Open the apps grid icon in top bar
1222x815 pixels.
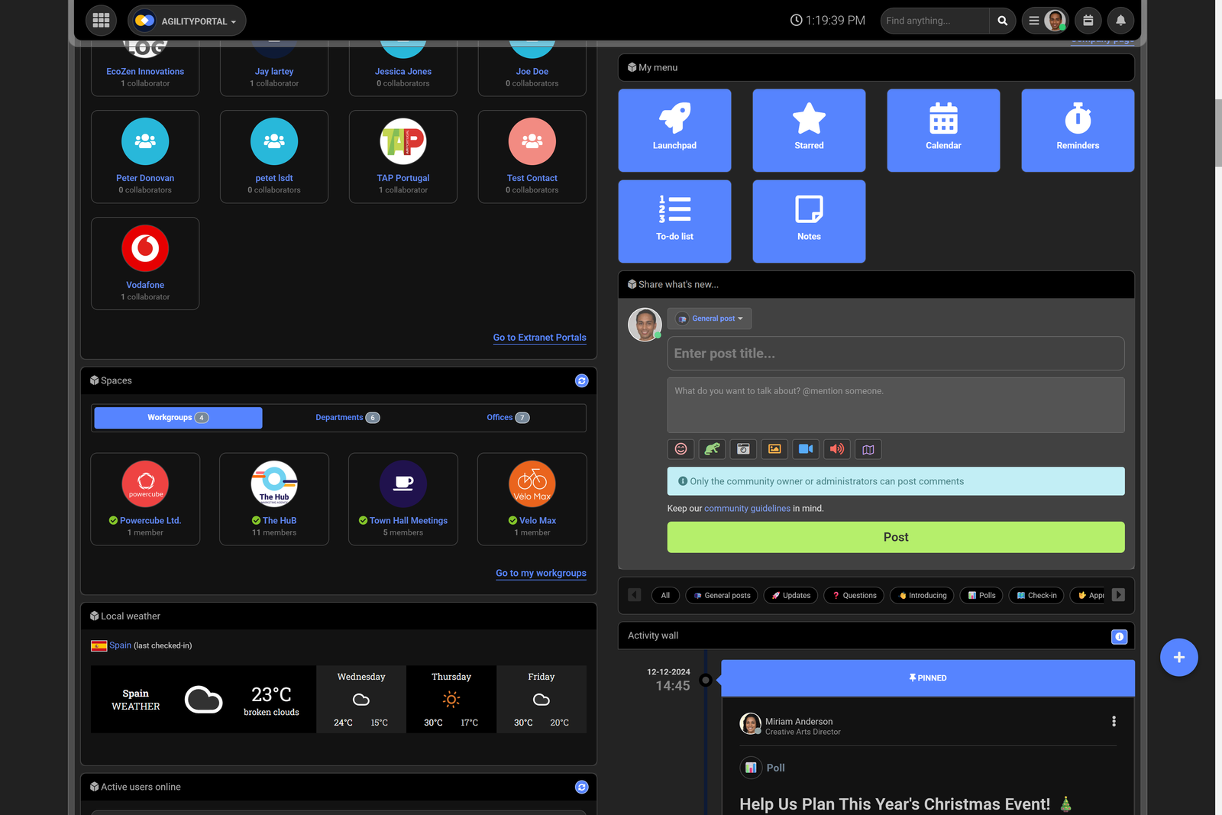pyautogui.click(x=101, y=21)
